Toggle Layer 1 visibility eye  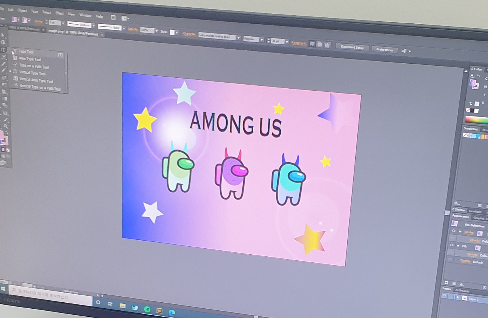(x=444, y=295)
